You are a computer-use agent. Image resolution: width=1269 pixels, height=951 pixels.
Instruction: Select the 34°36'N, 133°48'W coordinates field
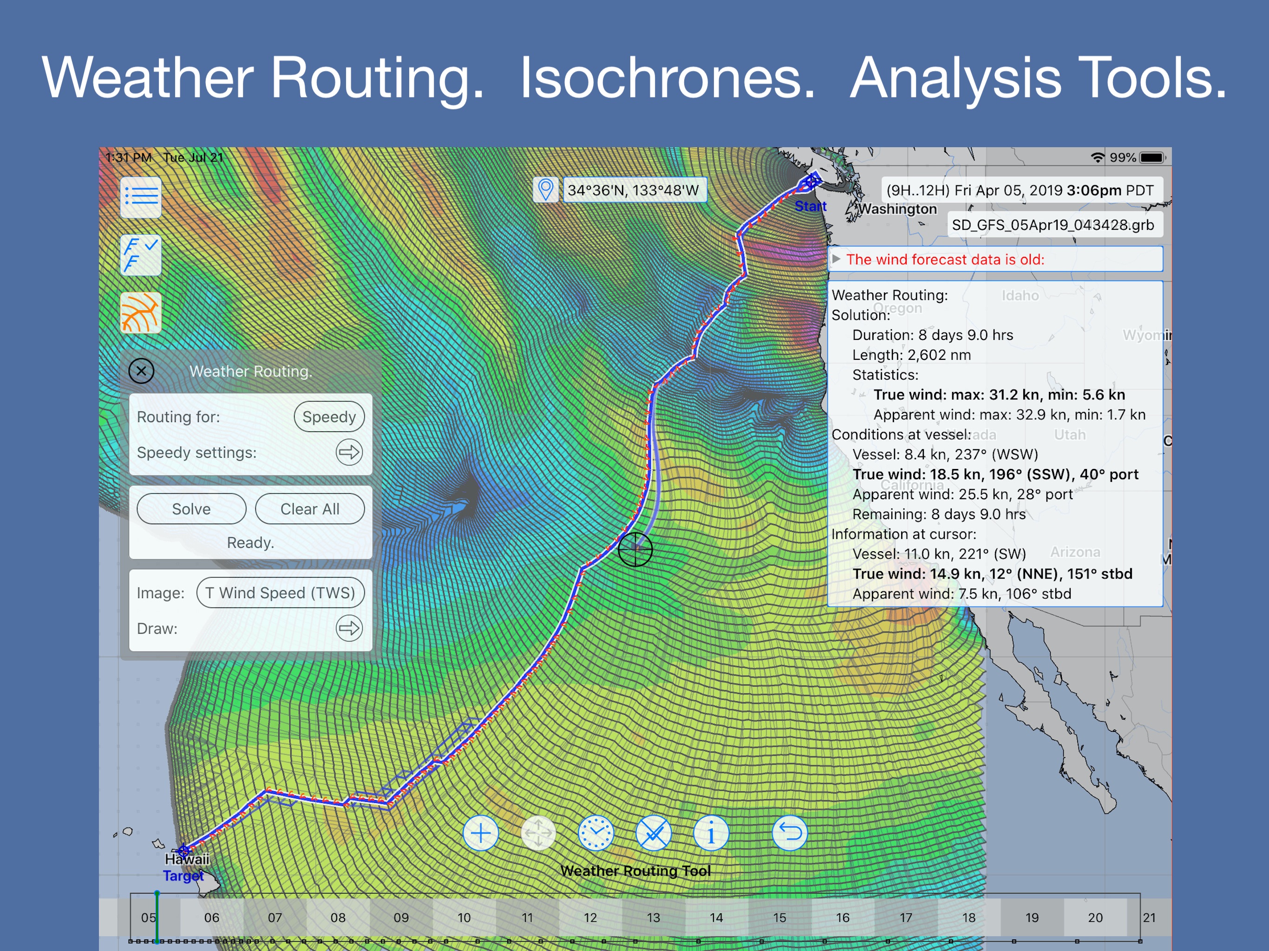(x=634, y=190)
